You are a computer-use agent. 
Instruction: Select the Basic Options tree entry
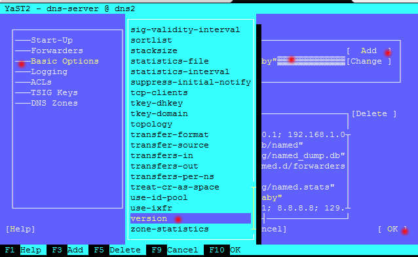tap(65, 61)
